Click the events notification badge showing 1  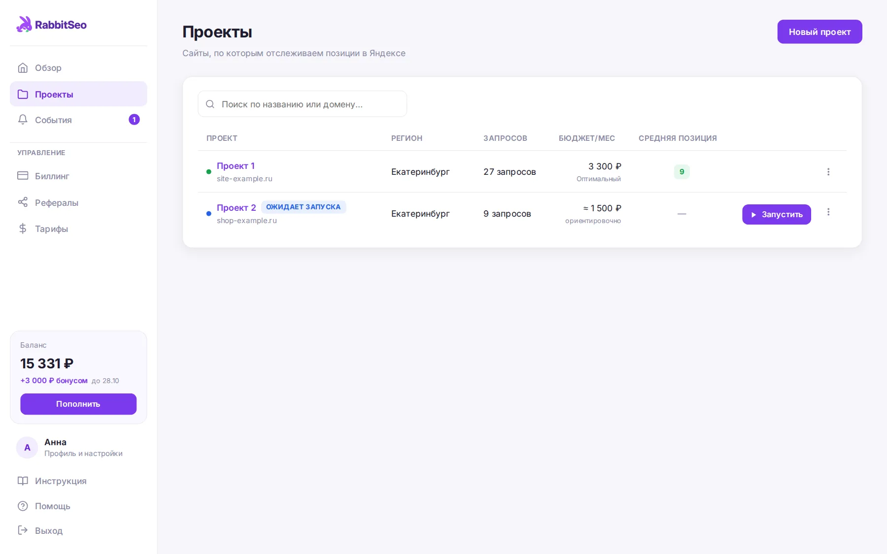tap(134, 120)
